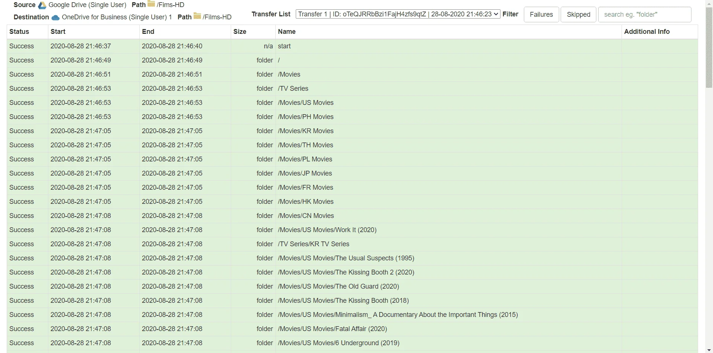Select the 'Work It (2020)' folder row
Viewport: 713px width, 353px height.
(352, 230)
